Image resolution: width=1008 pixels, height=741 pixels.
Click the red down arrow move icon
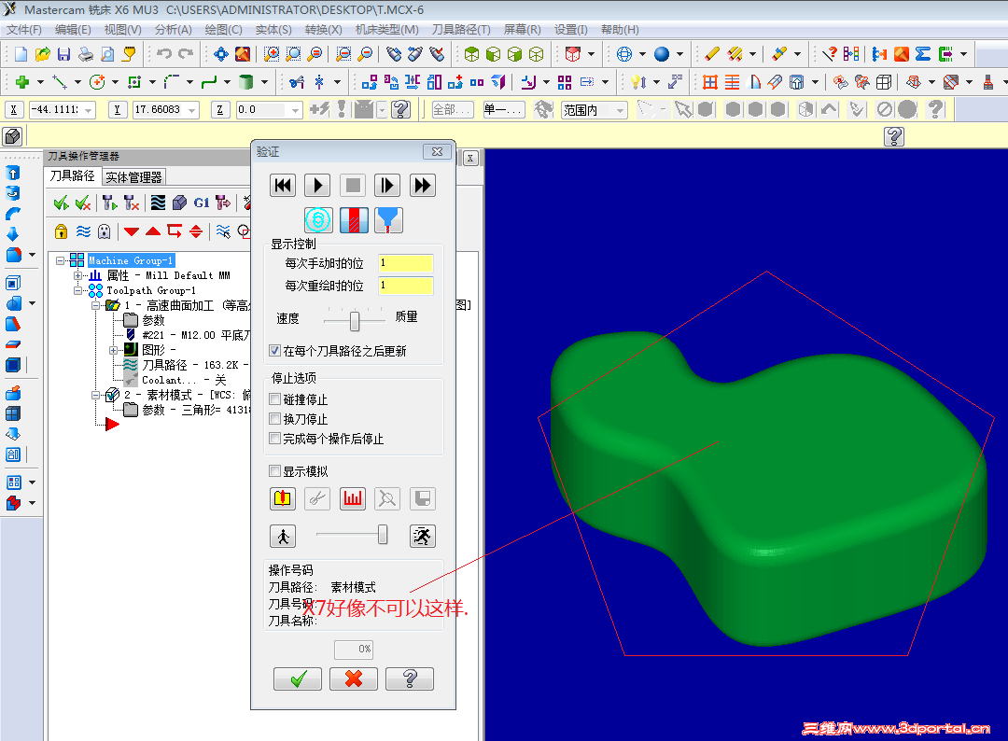click(132, 231)
